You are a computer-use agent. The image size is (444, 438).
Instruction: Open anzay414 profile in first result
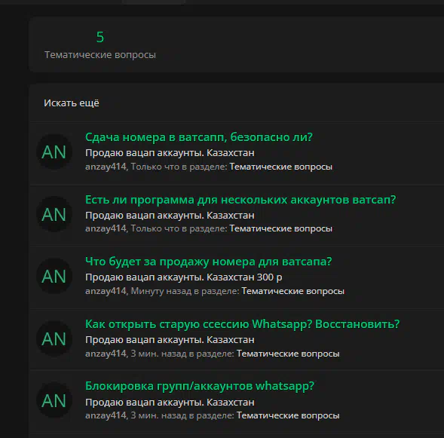pos(106,167)
